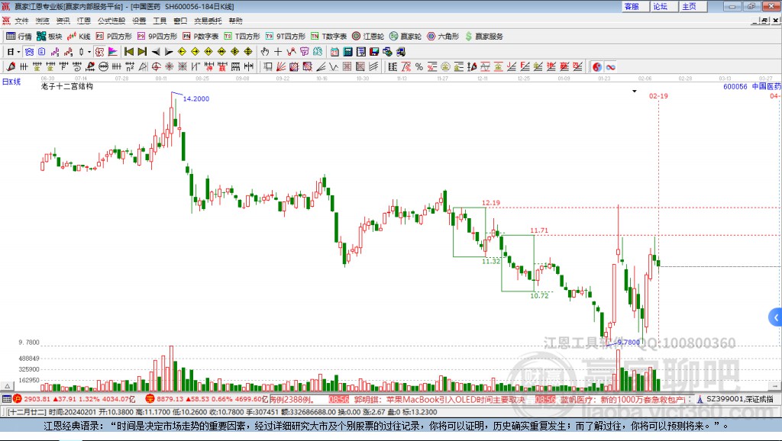Click the 老子十二宫结构 chart title
782x441 pixels.
(x=67, y=86)
